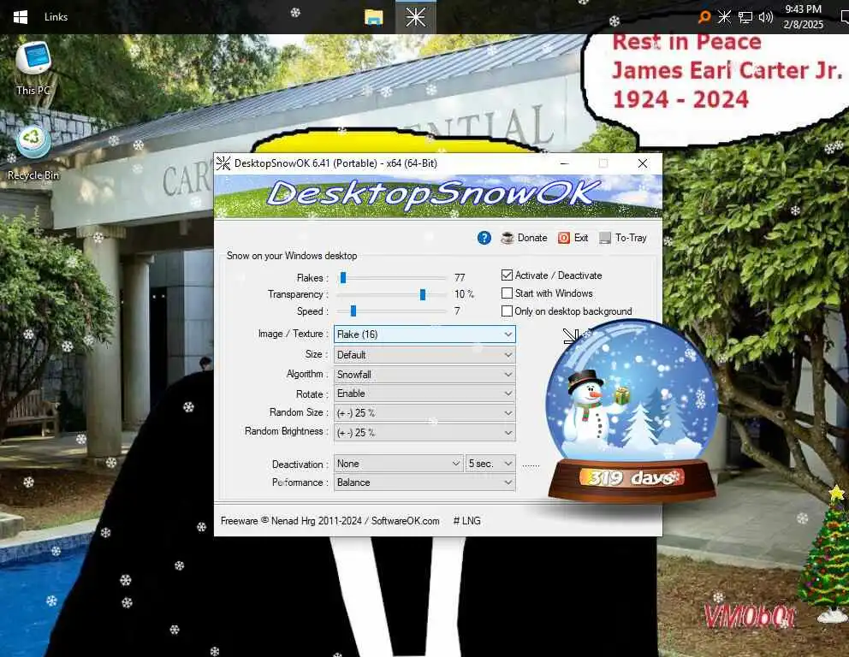
Task: Check Only on desktop background option
Action: click(x=507, y=311)
